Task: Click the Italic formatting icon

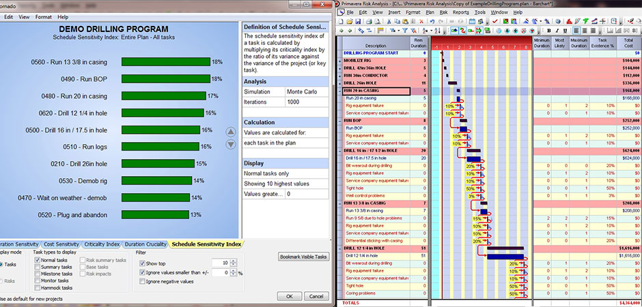Action: click(x=557, y=31)
